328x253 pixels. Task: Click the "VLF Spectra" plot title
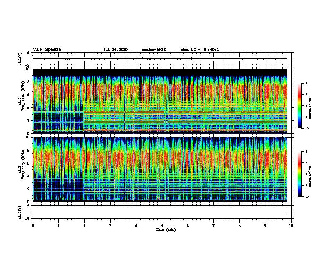click(47, 50)
